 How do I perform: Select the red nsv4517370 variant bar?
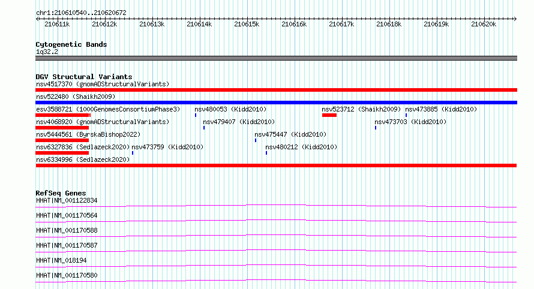[276, 90]
